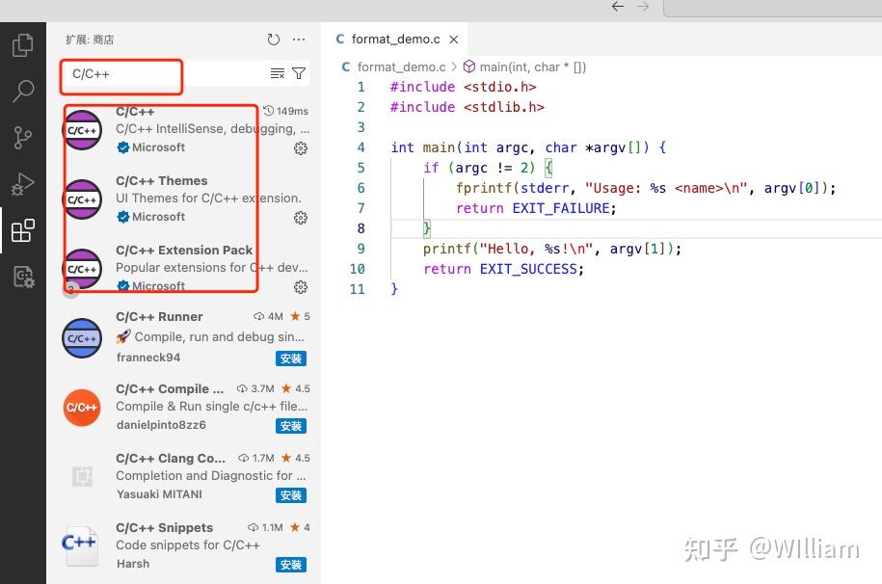Click the manage gear on C/C++ extension
Viewport: 882px width, 584px height.
coord(300,148)
